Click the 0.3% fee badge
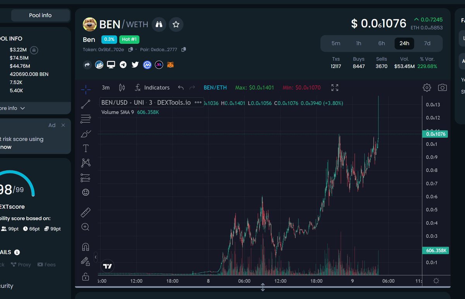The width and height of the screenshot is (465, 299). (x=109, y=39)
